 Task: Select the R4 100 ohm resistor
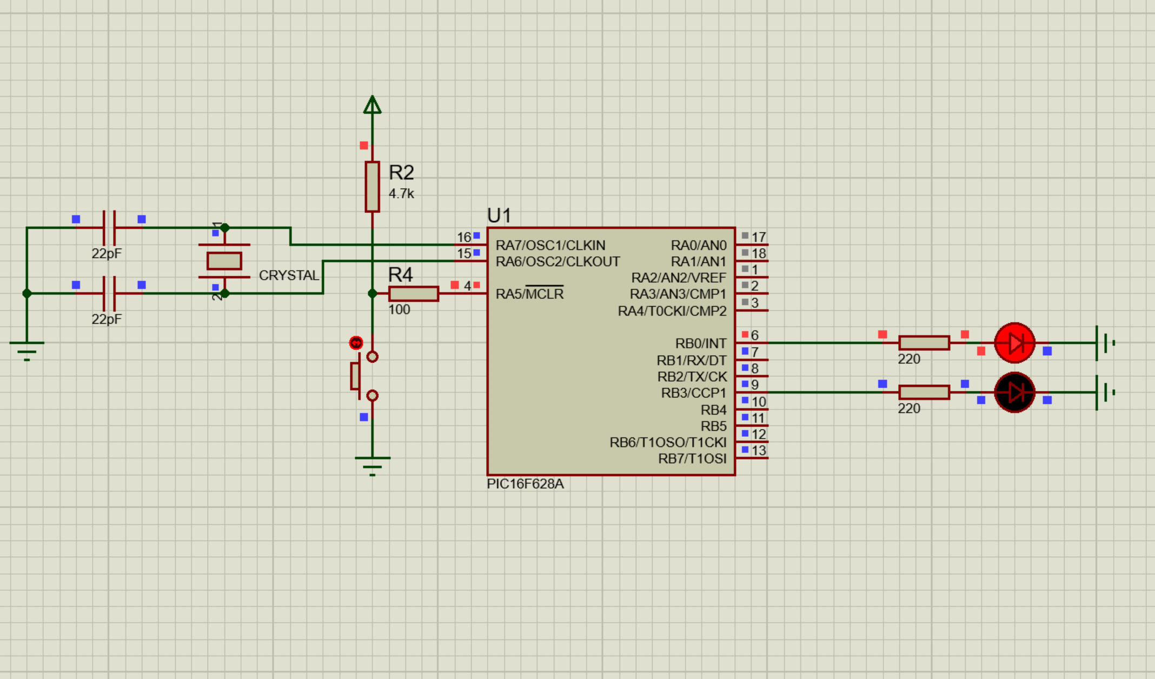click(414, 294)
